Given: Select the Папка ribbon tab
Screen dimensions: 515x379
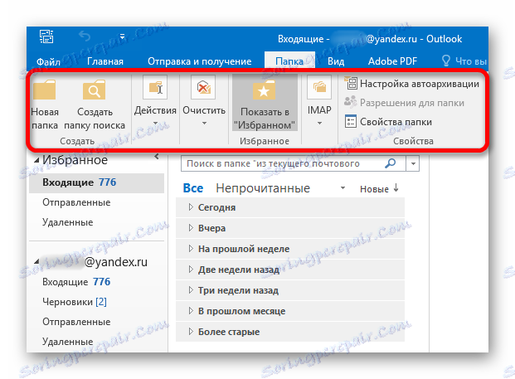Looking at the screenshot, I should tap(289, 61).
